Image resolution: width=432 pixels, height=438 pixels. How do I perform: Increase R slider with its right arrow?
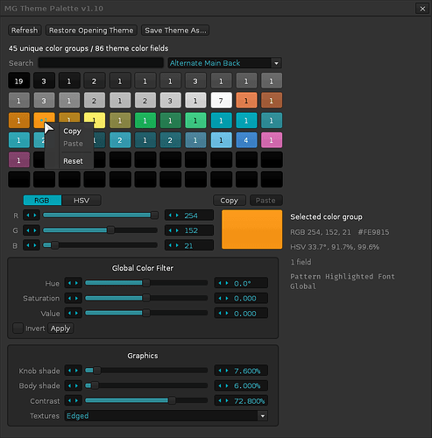click(x=35, y=215)
